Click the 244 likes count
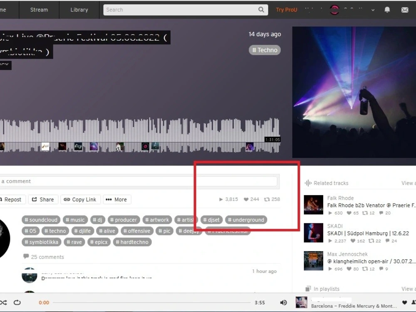 251,199
